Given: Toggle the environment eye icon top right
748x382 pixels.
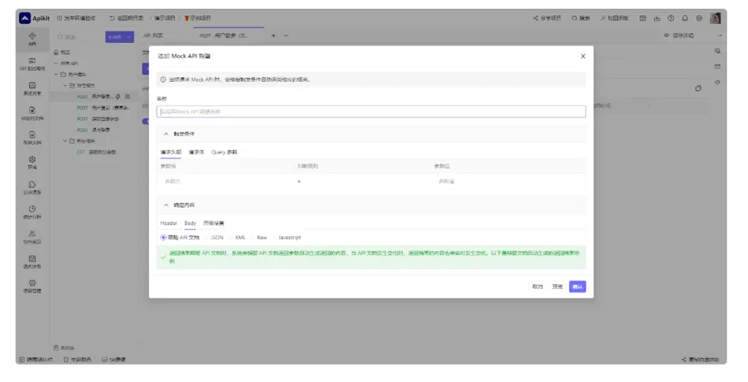Looking at the screenshot, I should point(666,35).
